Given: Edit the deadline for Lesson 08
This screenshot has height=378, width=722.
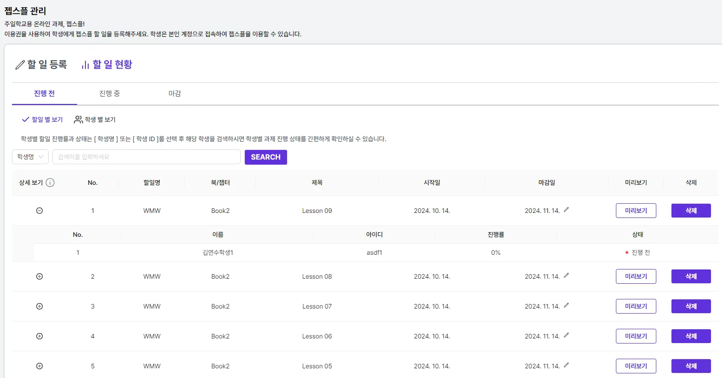Looking at the screenshot, I should 566,275.
